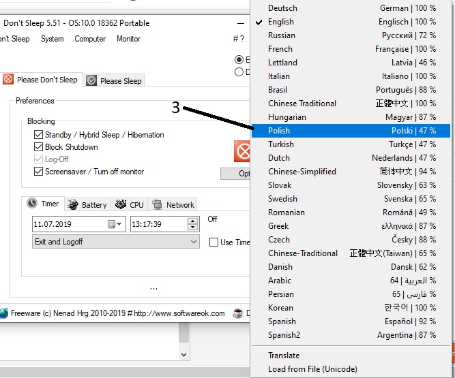
Task: Click the scroll down arrow in the background window
Action: click(184, 355)
